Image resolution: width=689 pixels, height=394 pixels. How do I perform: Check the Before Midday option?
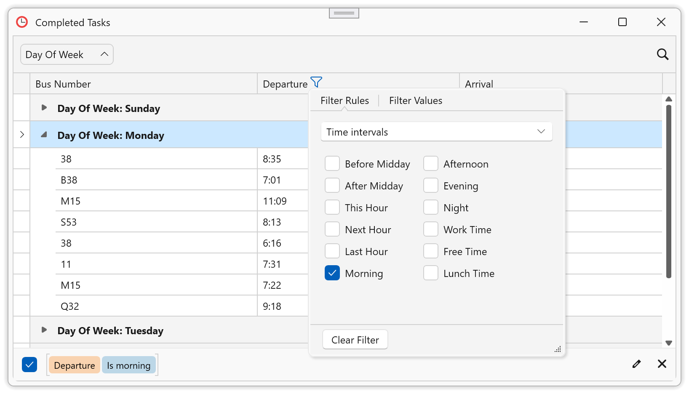coord(332,163)
